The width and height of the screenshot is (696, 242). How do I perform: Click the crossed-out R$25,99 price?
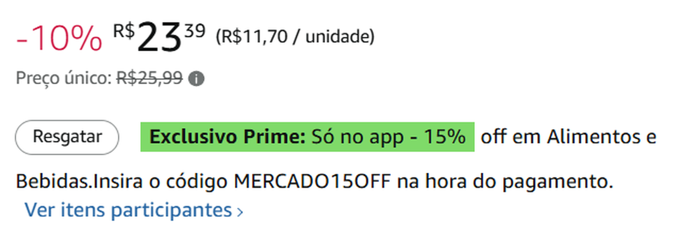(x=149, y=78)
